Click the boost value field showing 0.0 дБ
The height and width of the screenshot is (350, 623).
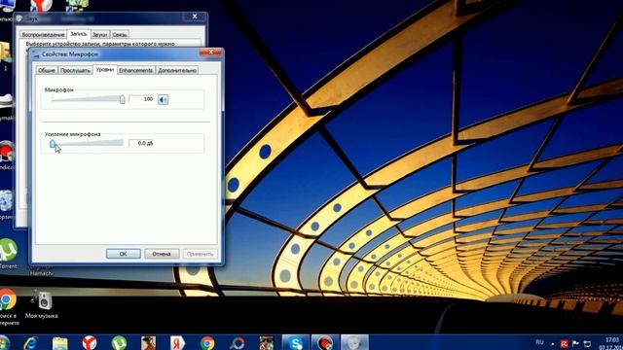(142, 143)
